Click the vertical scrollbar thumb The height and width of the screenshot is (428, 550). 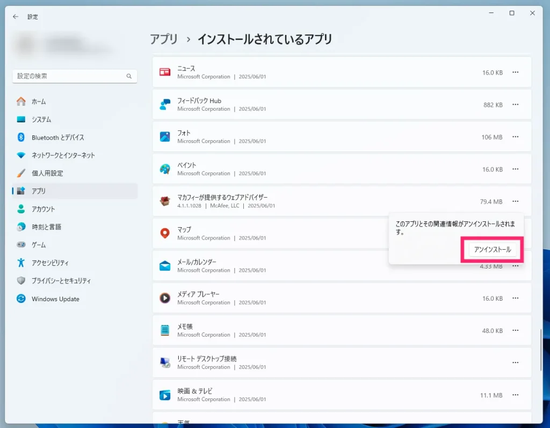tap(540, 350)
